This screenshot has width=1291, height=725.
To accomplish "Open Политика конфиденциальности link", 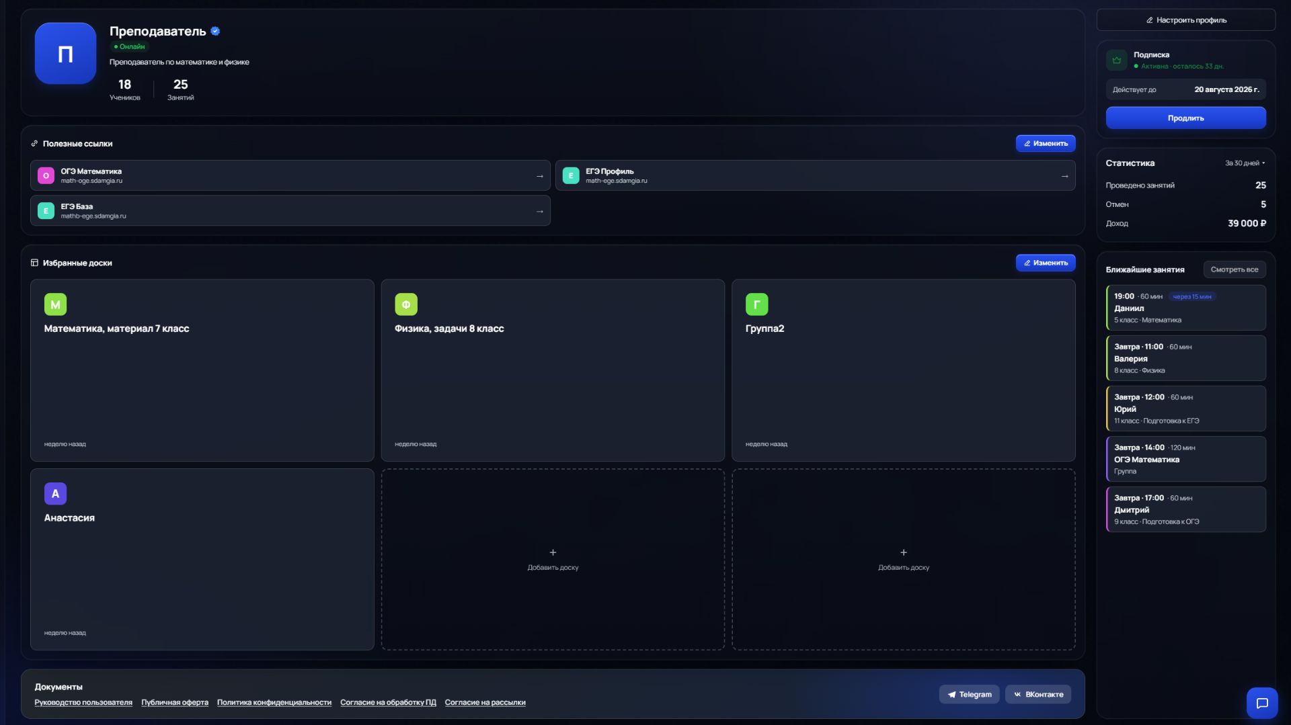I will [x=274, y=702].
